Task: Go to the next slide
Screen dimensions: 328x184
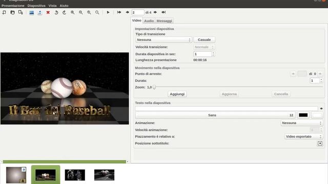Action: 155,12
